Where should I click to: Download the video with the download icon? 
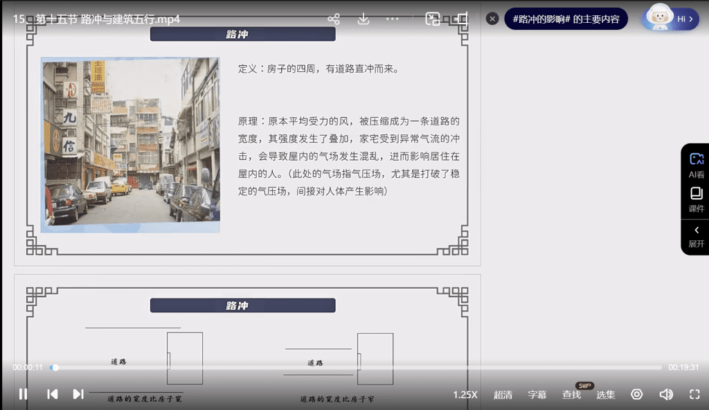[x=363, y=19]
